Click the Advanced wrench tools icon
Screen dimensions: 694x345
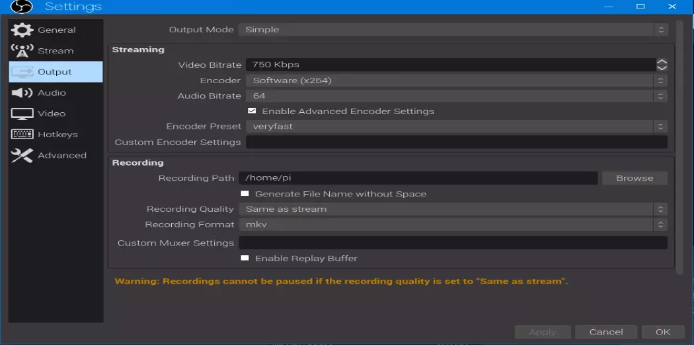(22, 156)
